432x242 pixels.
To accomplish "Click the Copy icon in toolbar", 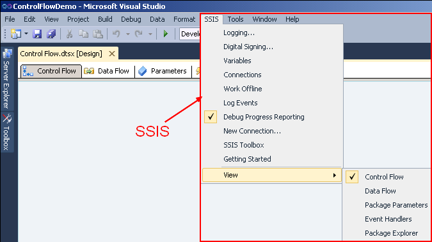I will 83,34.
